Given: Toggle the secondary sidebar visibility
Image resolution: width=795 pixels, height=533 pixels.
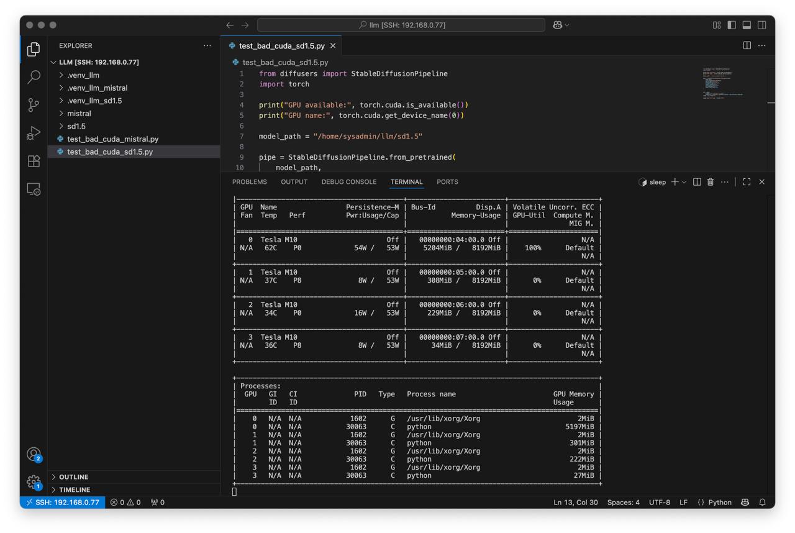Looking at the screenshot, I should point(762,25).
